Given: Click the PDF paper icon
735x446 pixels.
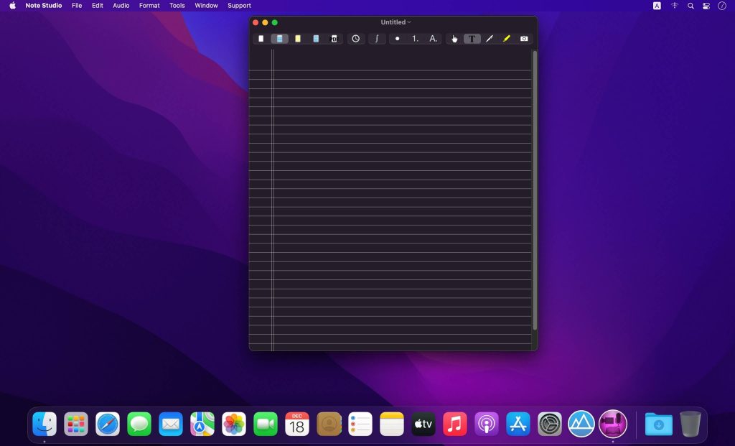Looking at the screenshot, I should point(334,39).
